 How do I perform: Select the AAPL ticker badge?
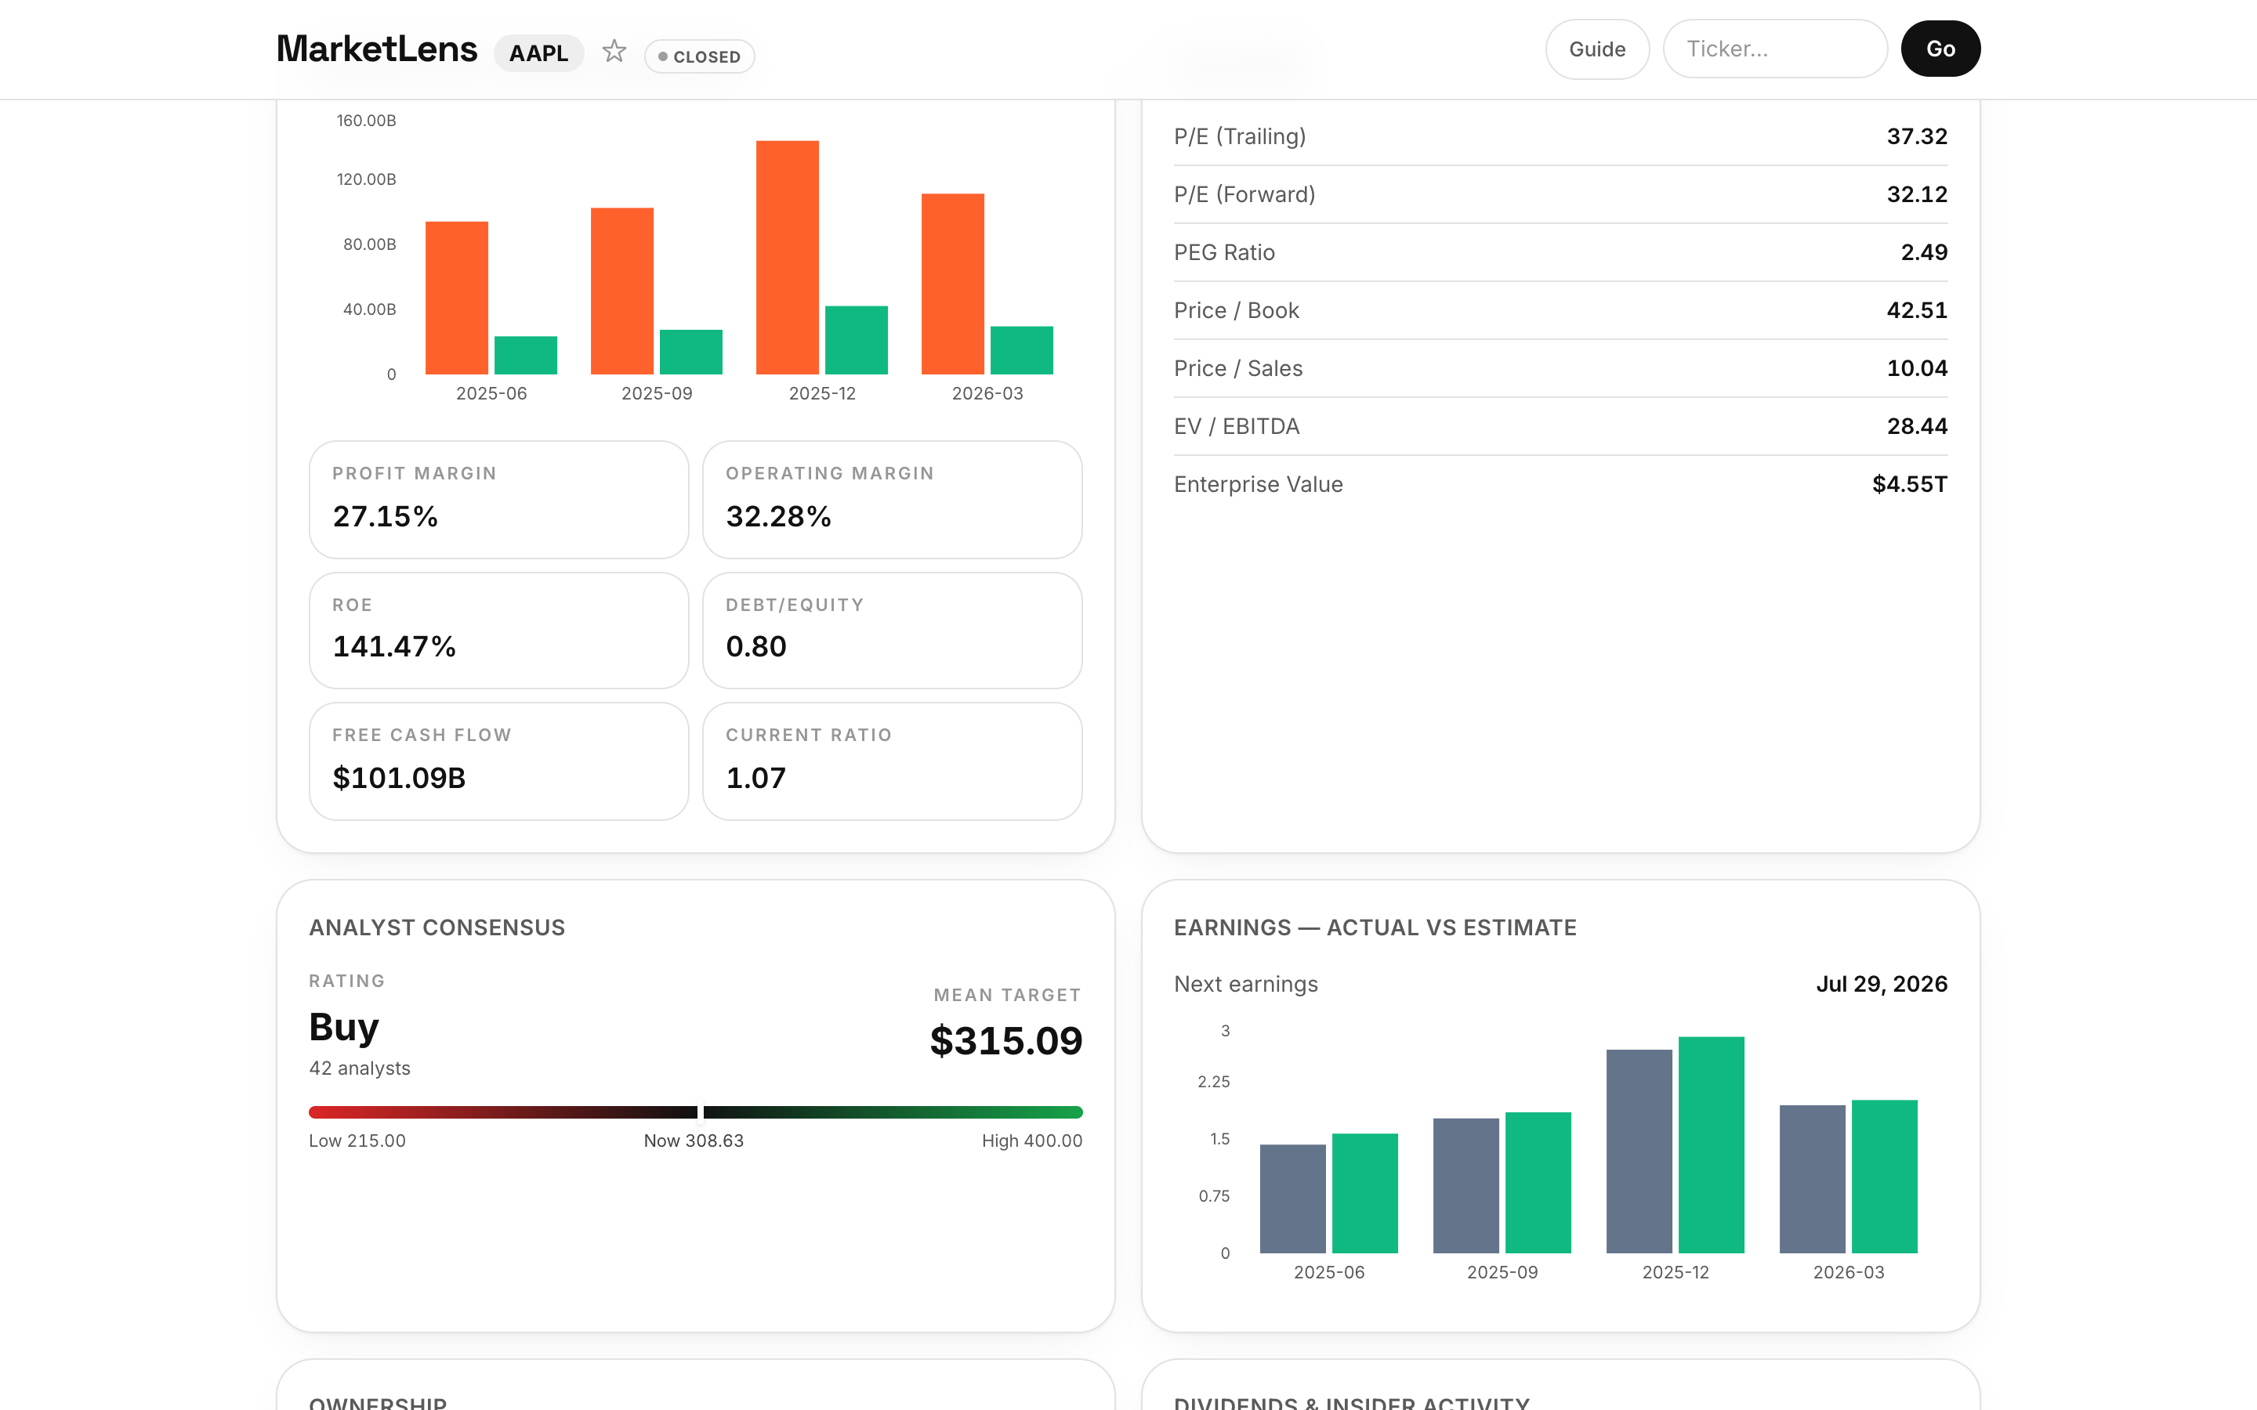(x=538, y=53)
